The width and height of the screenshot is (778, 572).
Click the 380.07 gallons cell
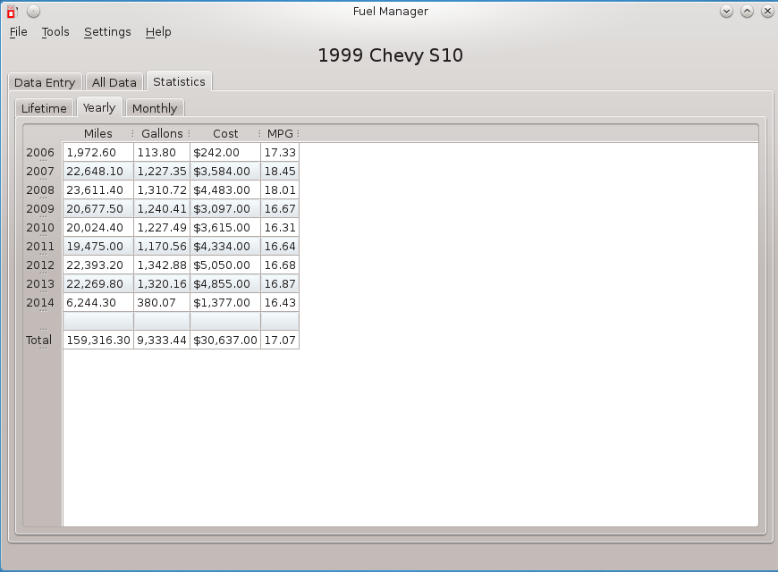click(162, 303)
